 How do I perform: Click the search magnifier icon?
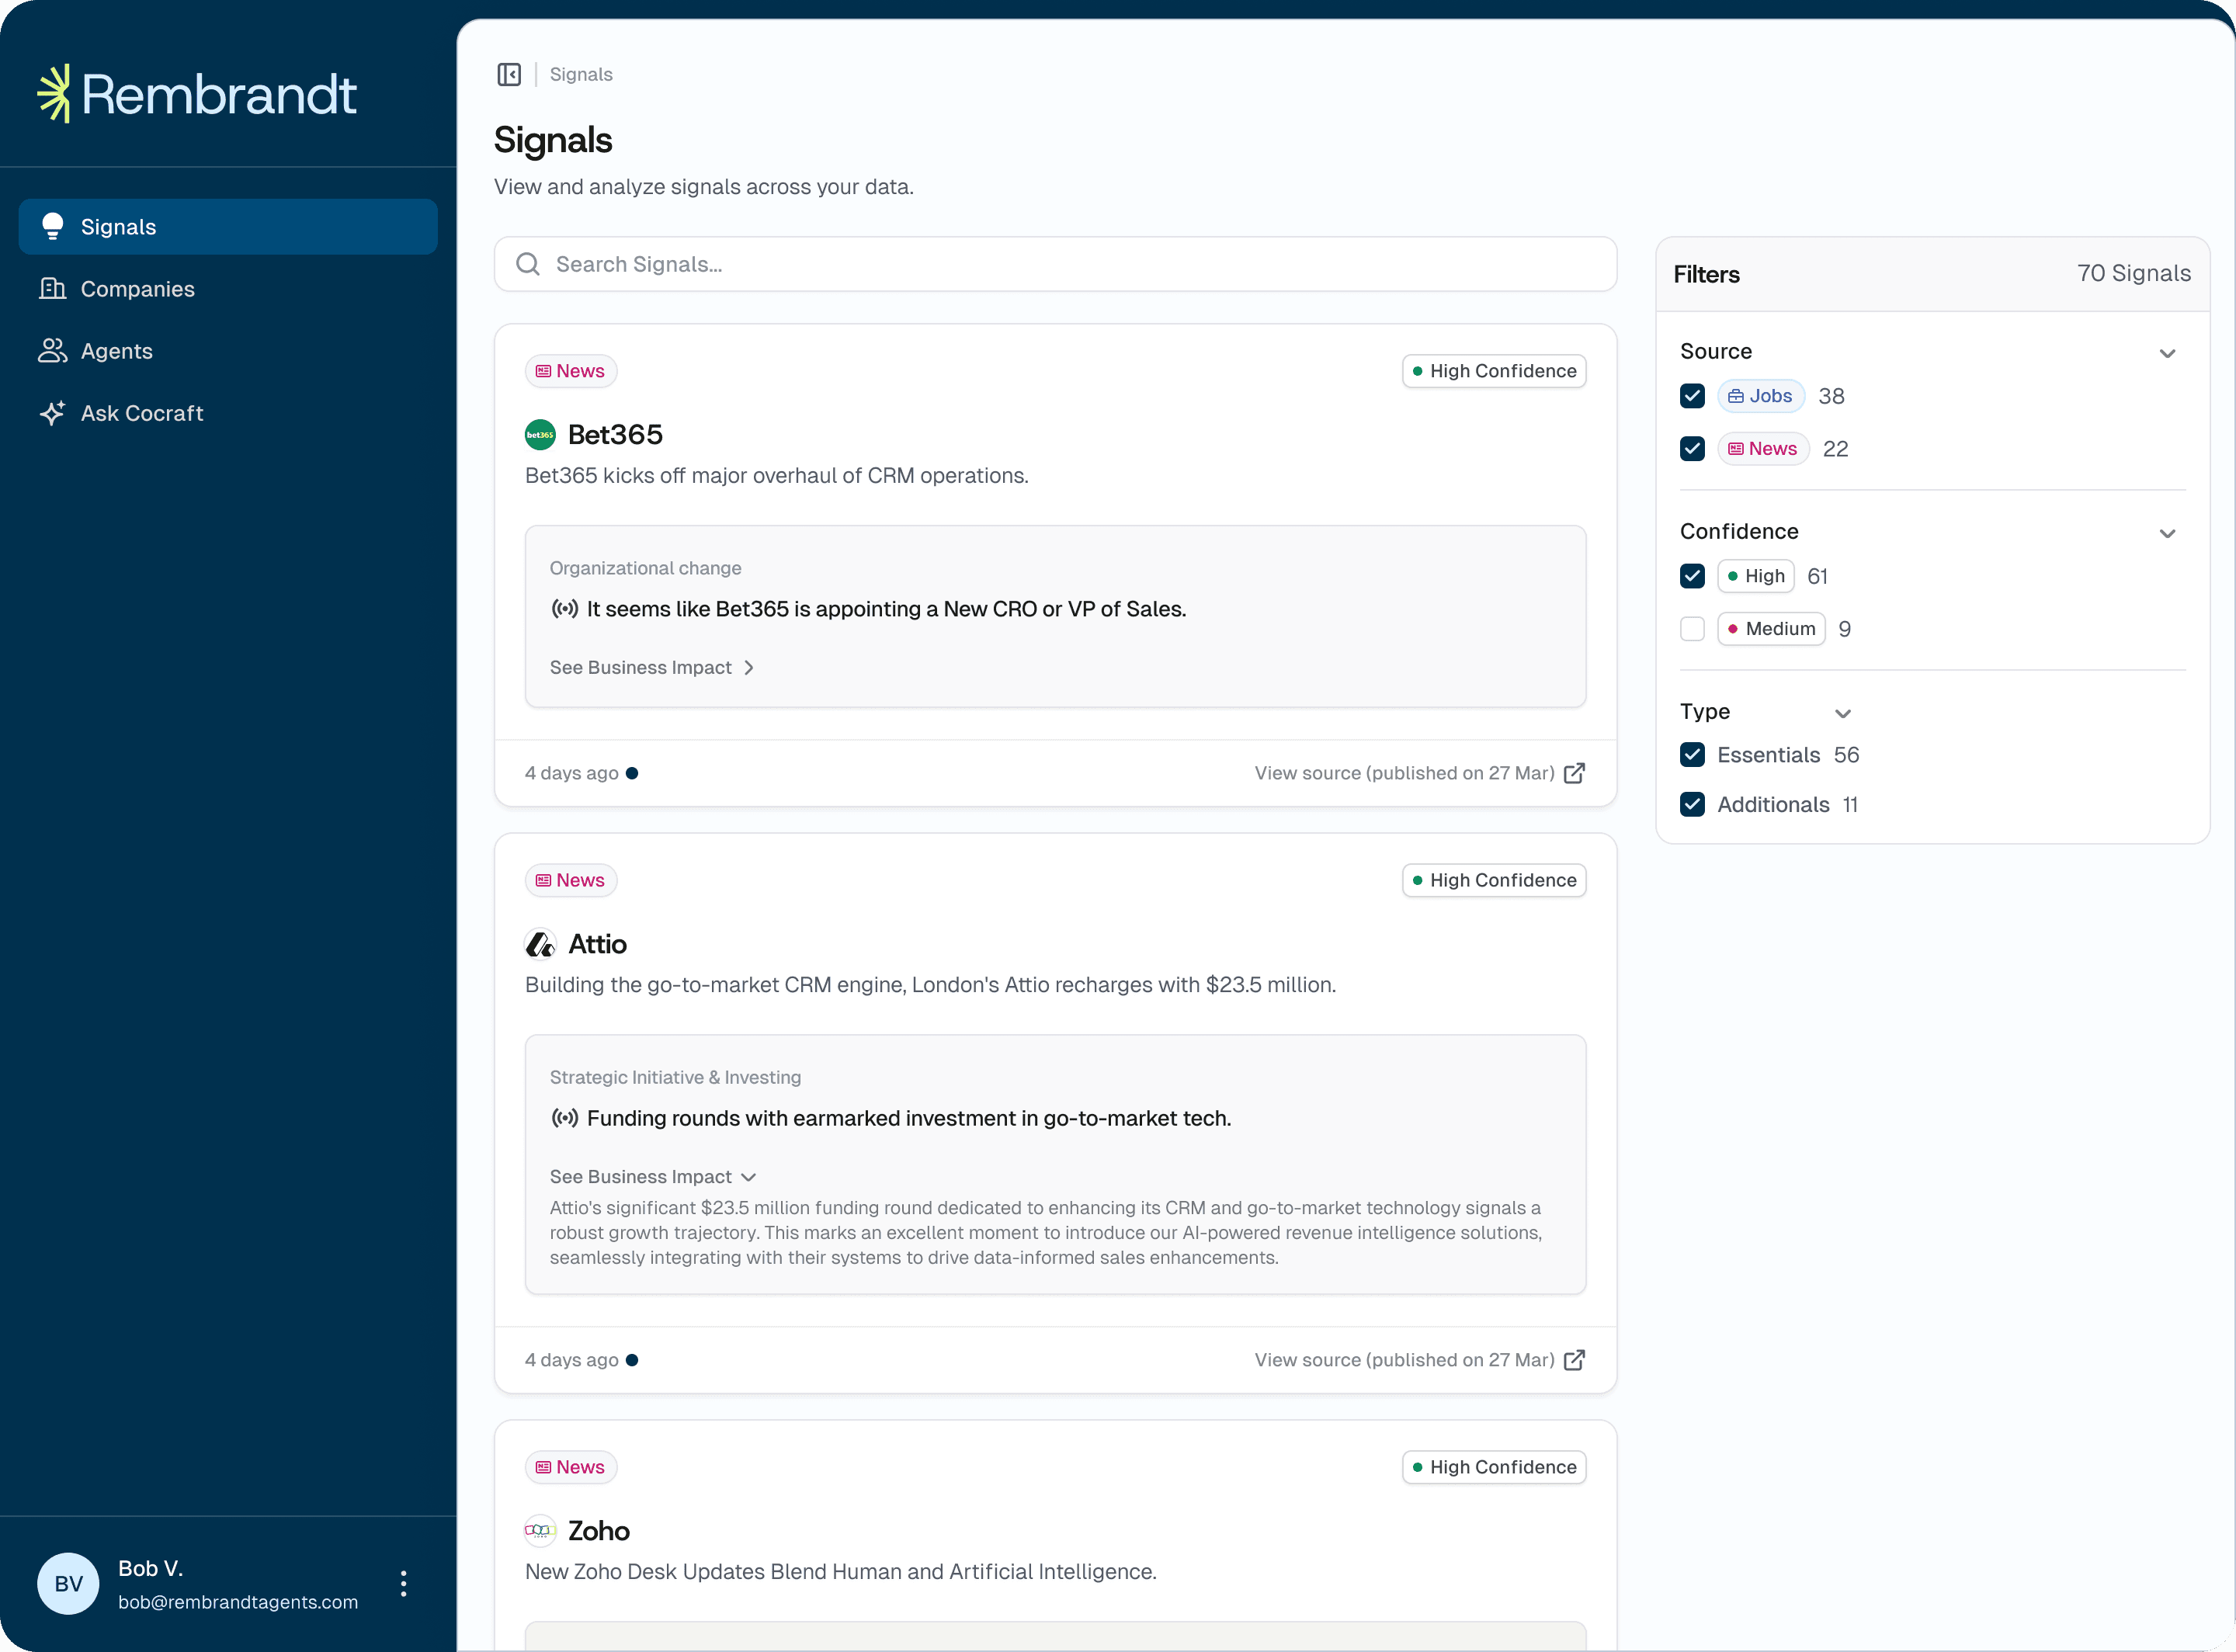point(528,264)
